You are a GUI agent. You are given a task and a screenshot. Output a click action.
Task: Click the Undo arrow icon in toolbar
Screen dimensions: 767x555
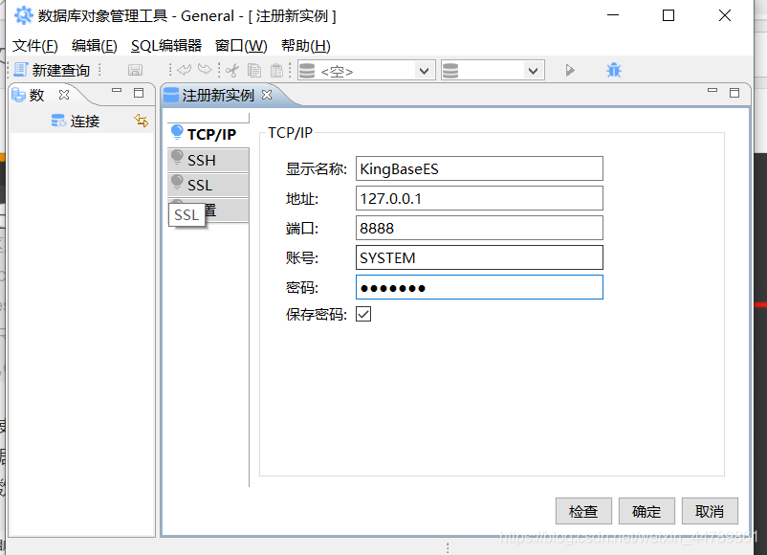(185, 70)
